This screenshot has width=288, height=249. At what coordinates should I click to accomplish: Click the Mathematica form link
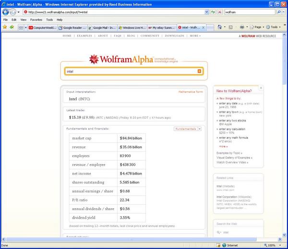191,92
